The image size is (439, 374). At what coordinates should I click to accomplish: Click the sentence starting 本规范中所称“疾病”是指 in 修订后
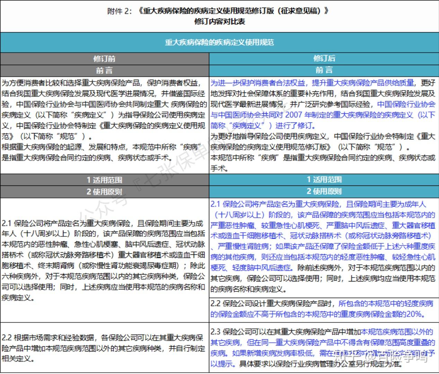(323, 163)
